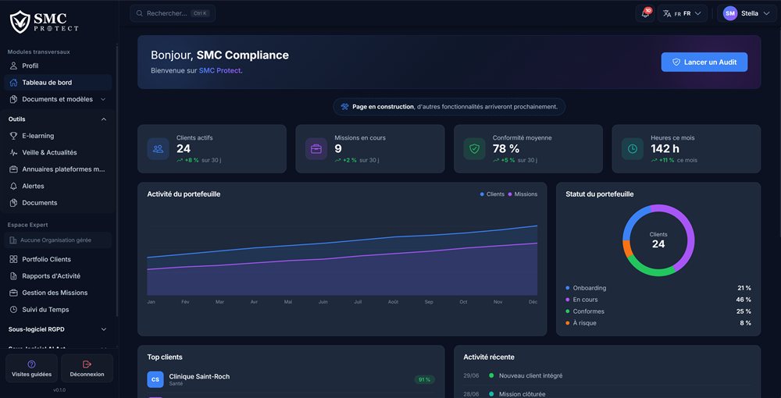This screenshot has width=781, height=398.
Task: Click the search magnifier icon
Action: [x=140, y=13]
